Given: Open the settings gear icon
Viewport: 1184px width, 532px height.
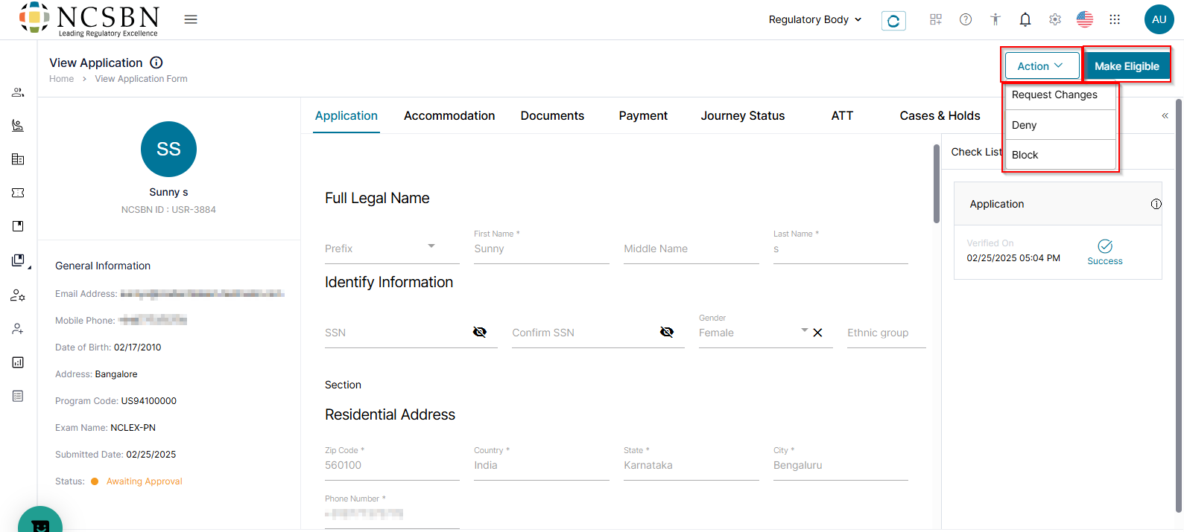Looking at the screenshot, I should [x=1055, y=20].
